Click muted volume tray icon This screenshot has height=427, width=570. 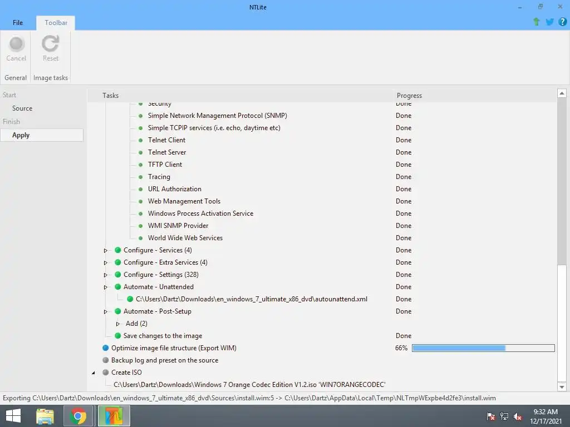pos(518,416)
